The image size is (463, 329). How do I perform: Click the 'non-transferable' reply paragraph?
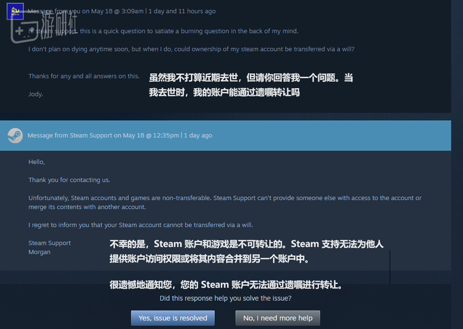point(225,203)
